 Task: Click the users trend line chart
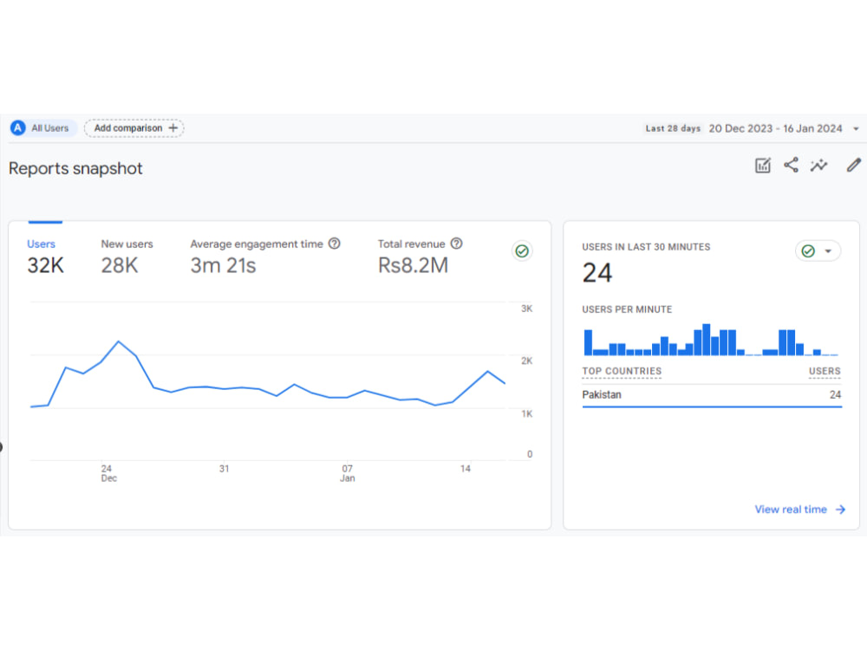point(268,381)
